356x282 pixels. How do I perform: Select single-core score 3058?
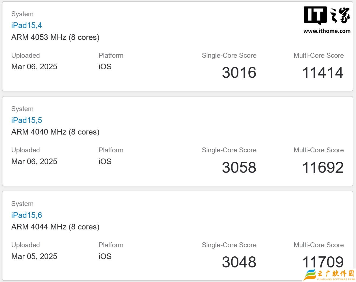[x=239, y=167]
